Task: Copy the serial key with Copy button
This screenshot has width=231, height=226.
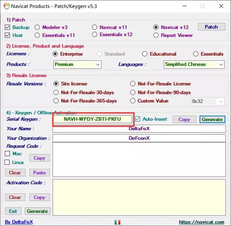Action: (x=184, y=119)
